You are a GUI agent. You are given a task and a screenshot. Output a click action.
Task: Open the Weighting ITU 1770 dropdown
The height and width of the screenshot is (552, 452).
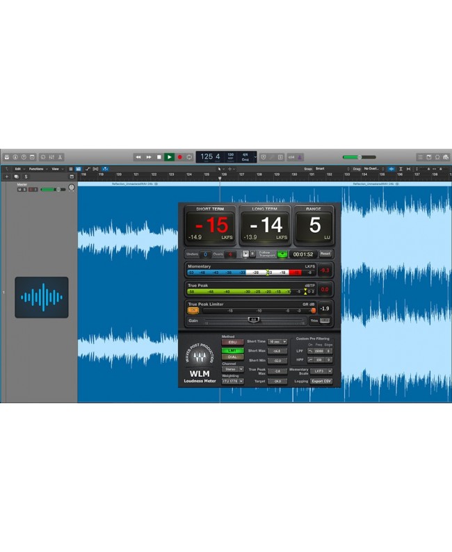pyautogui.click(x=233, y=381)
